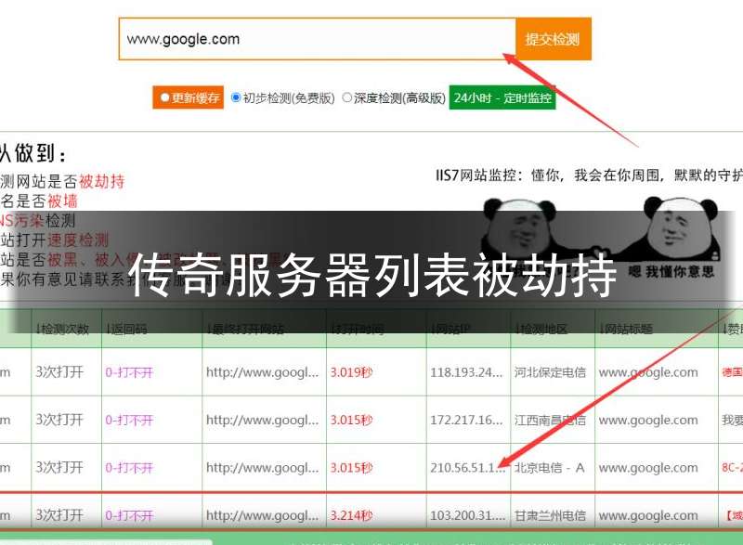Screen dimensions: 743x545
Task: Click 河北保定电信 region cell
Action: pos(550,372)
